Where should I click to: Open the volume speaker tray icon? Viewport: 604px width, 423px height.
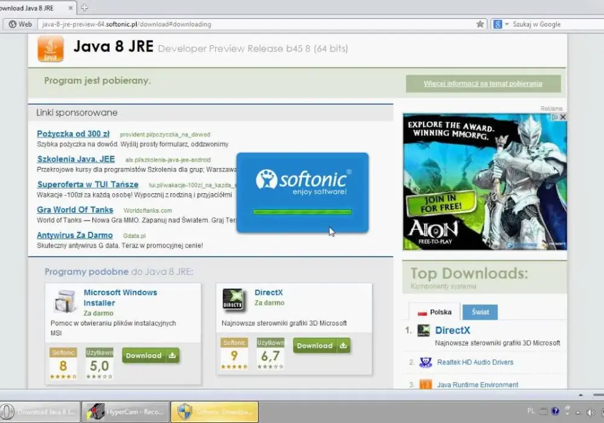click(590, 412)
